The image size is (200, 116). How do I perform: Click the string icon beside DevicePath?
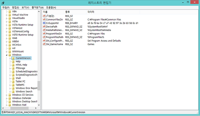click(44, 27)
